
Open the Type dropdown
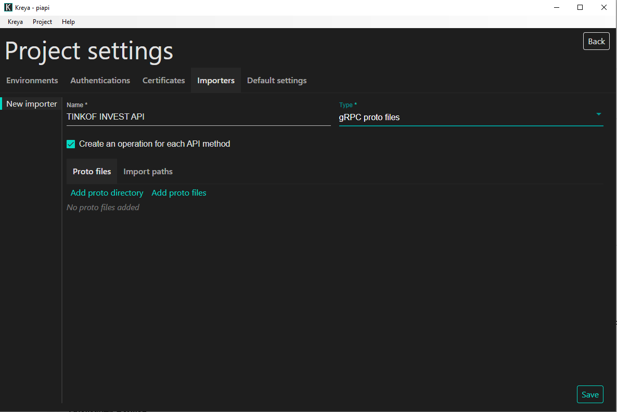(x=466, y=118)
